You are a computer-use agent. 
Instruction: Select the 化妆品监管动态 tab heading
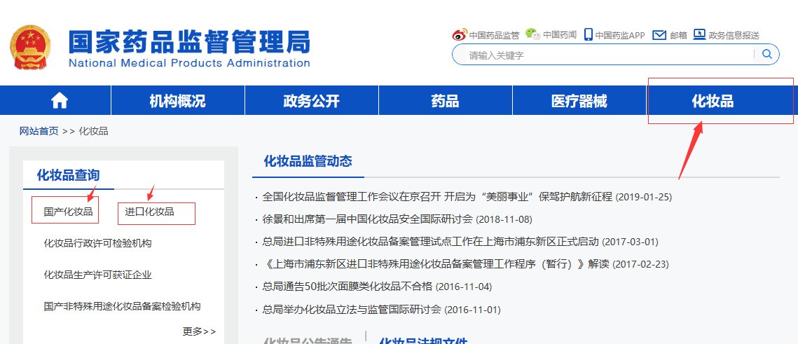coord(308,162)
